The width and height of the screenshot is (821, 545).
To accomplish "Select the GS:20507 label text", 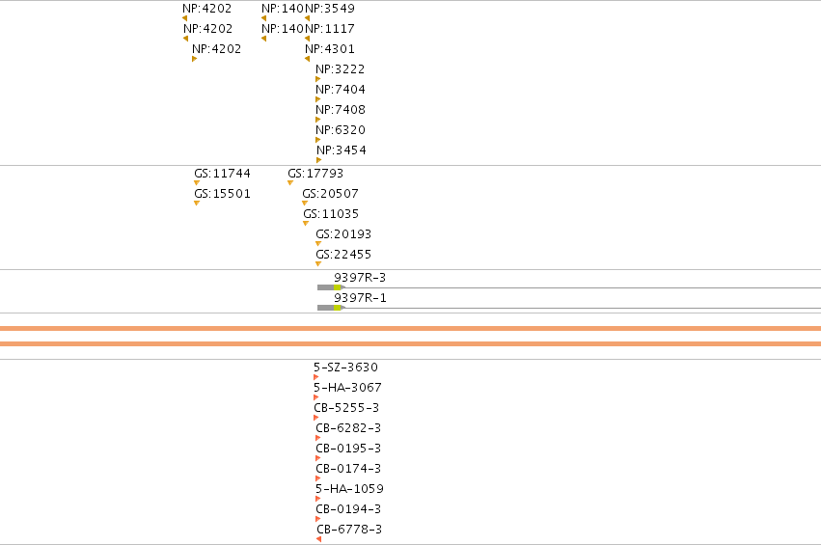I will (330, 194).
